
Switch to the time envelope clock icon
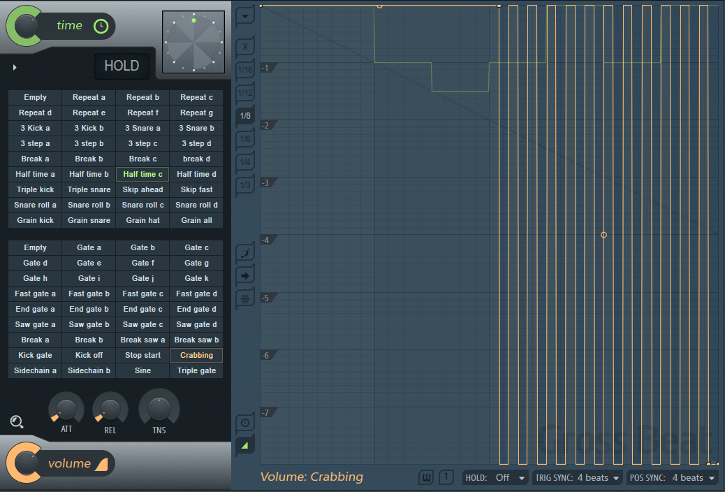click(x=245, y=423)
